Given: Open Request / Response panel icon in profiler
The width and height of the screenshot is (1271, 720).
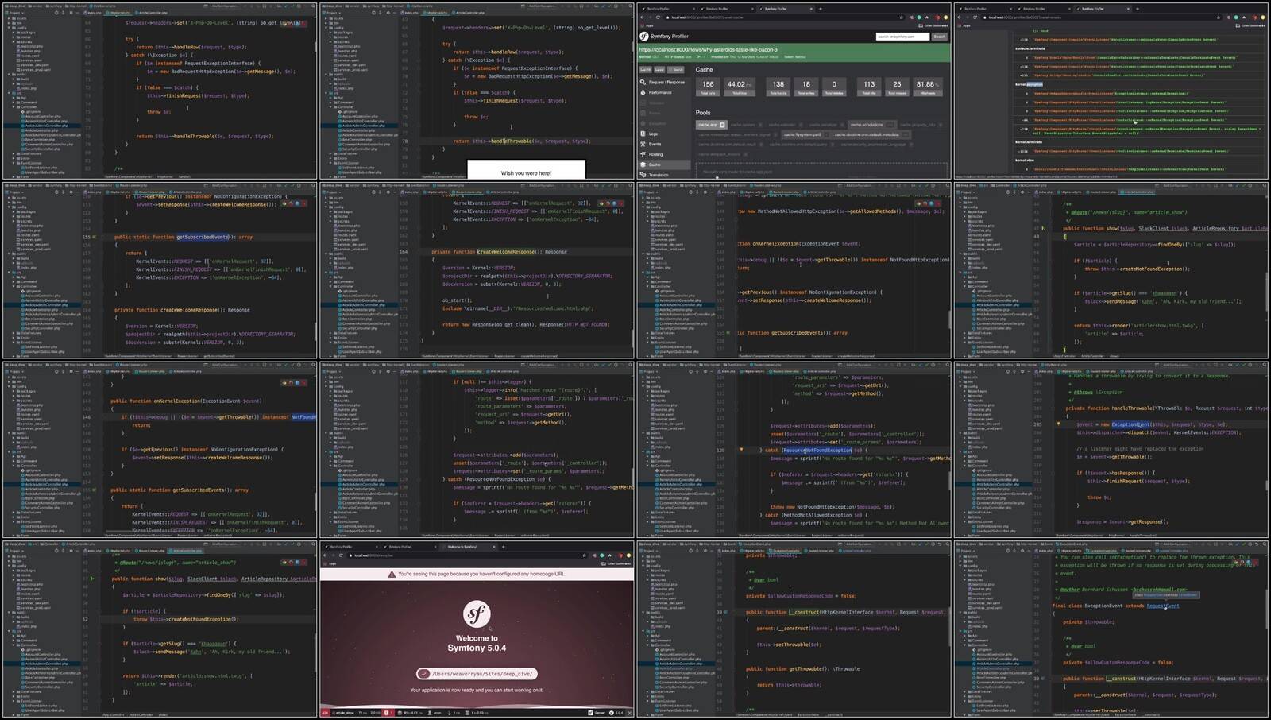Looking at the screenshot, I should [x=643, y=82].
